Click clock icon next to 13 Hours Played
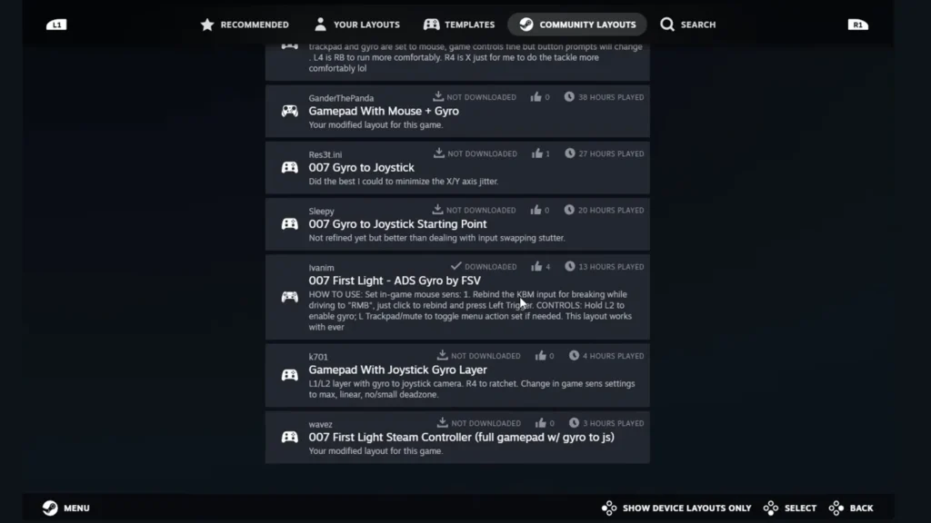The image size is (931, 523). 570,266
